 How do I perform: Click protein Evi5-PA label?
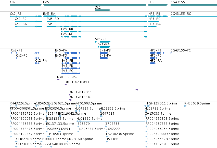(x=61, y=50)
